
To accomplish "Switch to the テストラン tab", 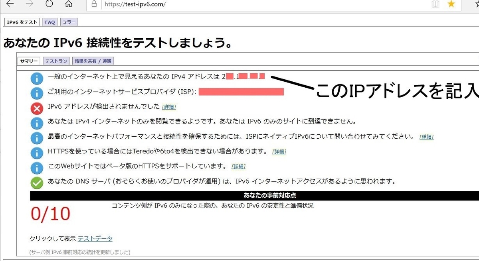I will pos(56,61).
